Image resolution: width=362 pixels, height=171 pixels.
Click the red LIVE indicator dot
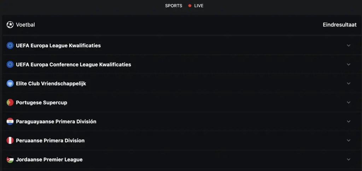pos(190,6)
